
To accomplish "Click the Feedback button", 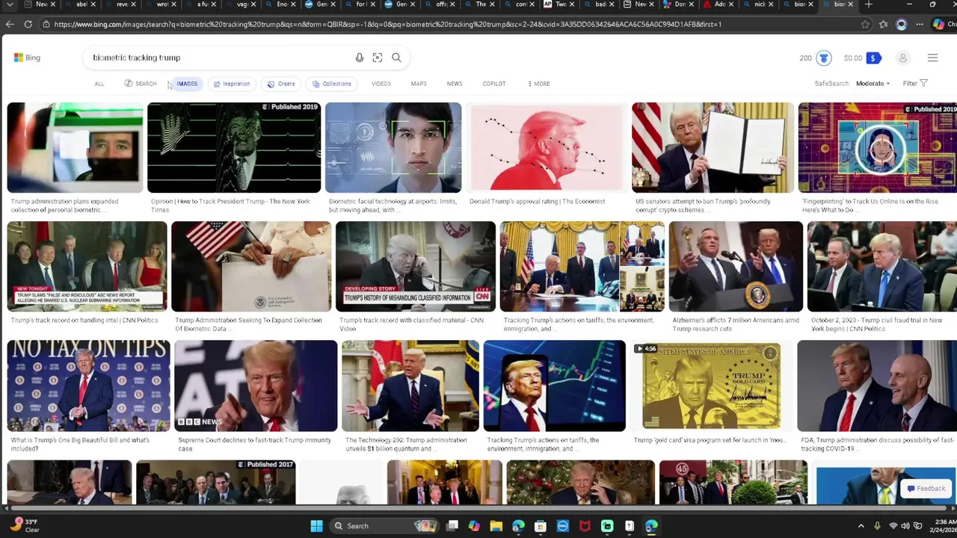I will coord(926,489).
